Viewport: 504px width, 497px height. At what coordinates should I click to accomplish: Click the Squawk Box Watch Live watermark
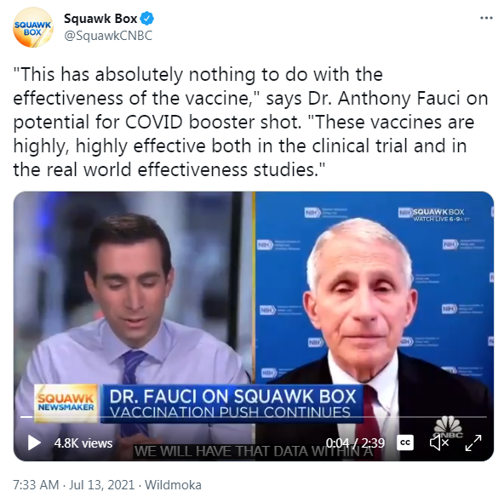click(x=434, y=214)
